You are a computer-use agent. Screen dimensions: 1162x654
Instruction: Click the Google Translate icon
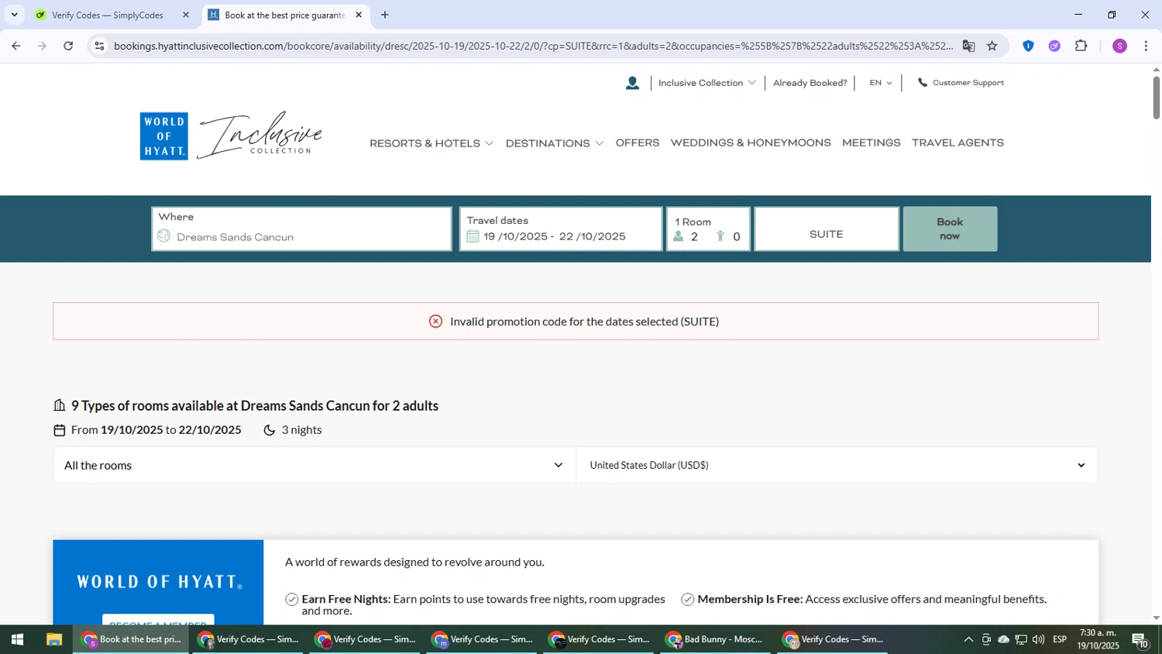coord(968,46)
